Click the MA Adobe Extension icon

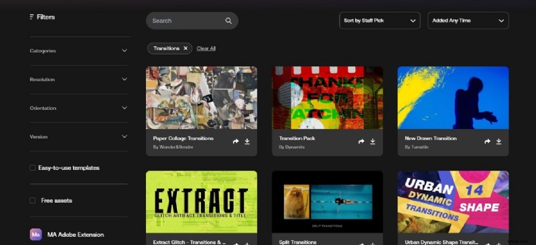[36, 234]
